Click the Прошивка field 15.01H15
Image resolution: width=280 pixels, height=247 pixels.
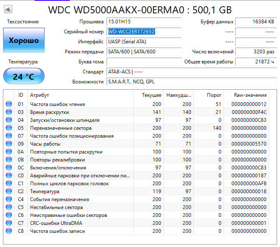[x=144, y=22]
